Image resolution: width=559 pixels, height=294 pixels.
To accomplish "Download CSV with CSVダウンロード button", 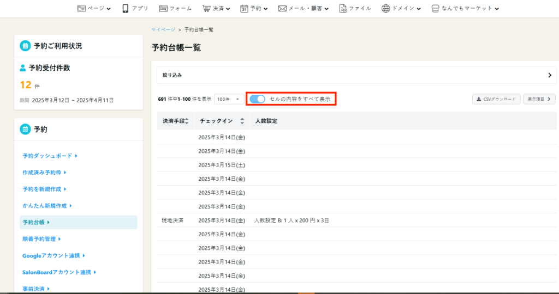I will pos(496,99).
